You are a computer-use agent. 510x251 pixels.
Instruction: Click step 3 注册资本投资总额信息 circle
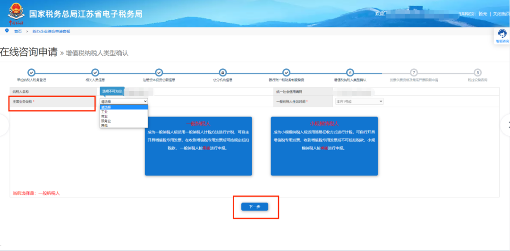(x=159, y=72)
